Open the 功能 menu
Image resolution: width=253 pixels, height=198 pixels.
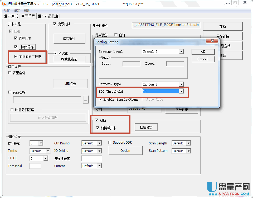(x=7, y=11)
